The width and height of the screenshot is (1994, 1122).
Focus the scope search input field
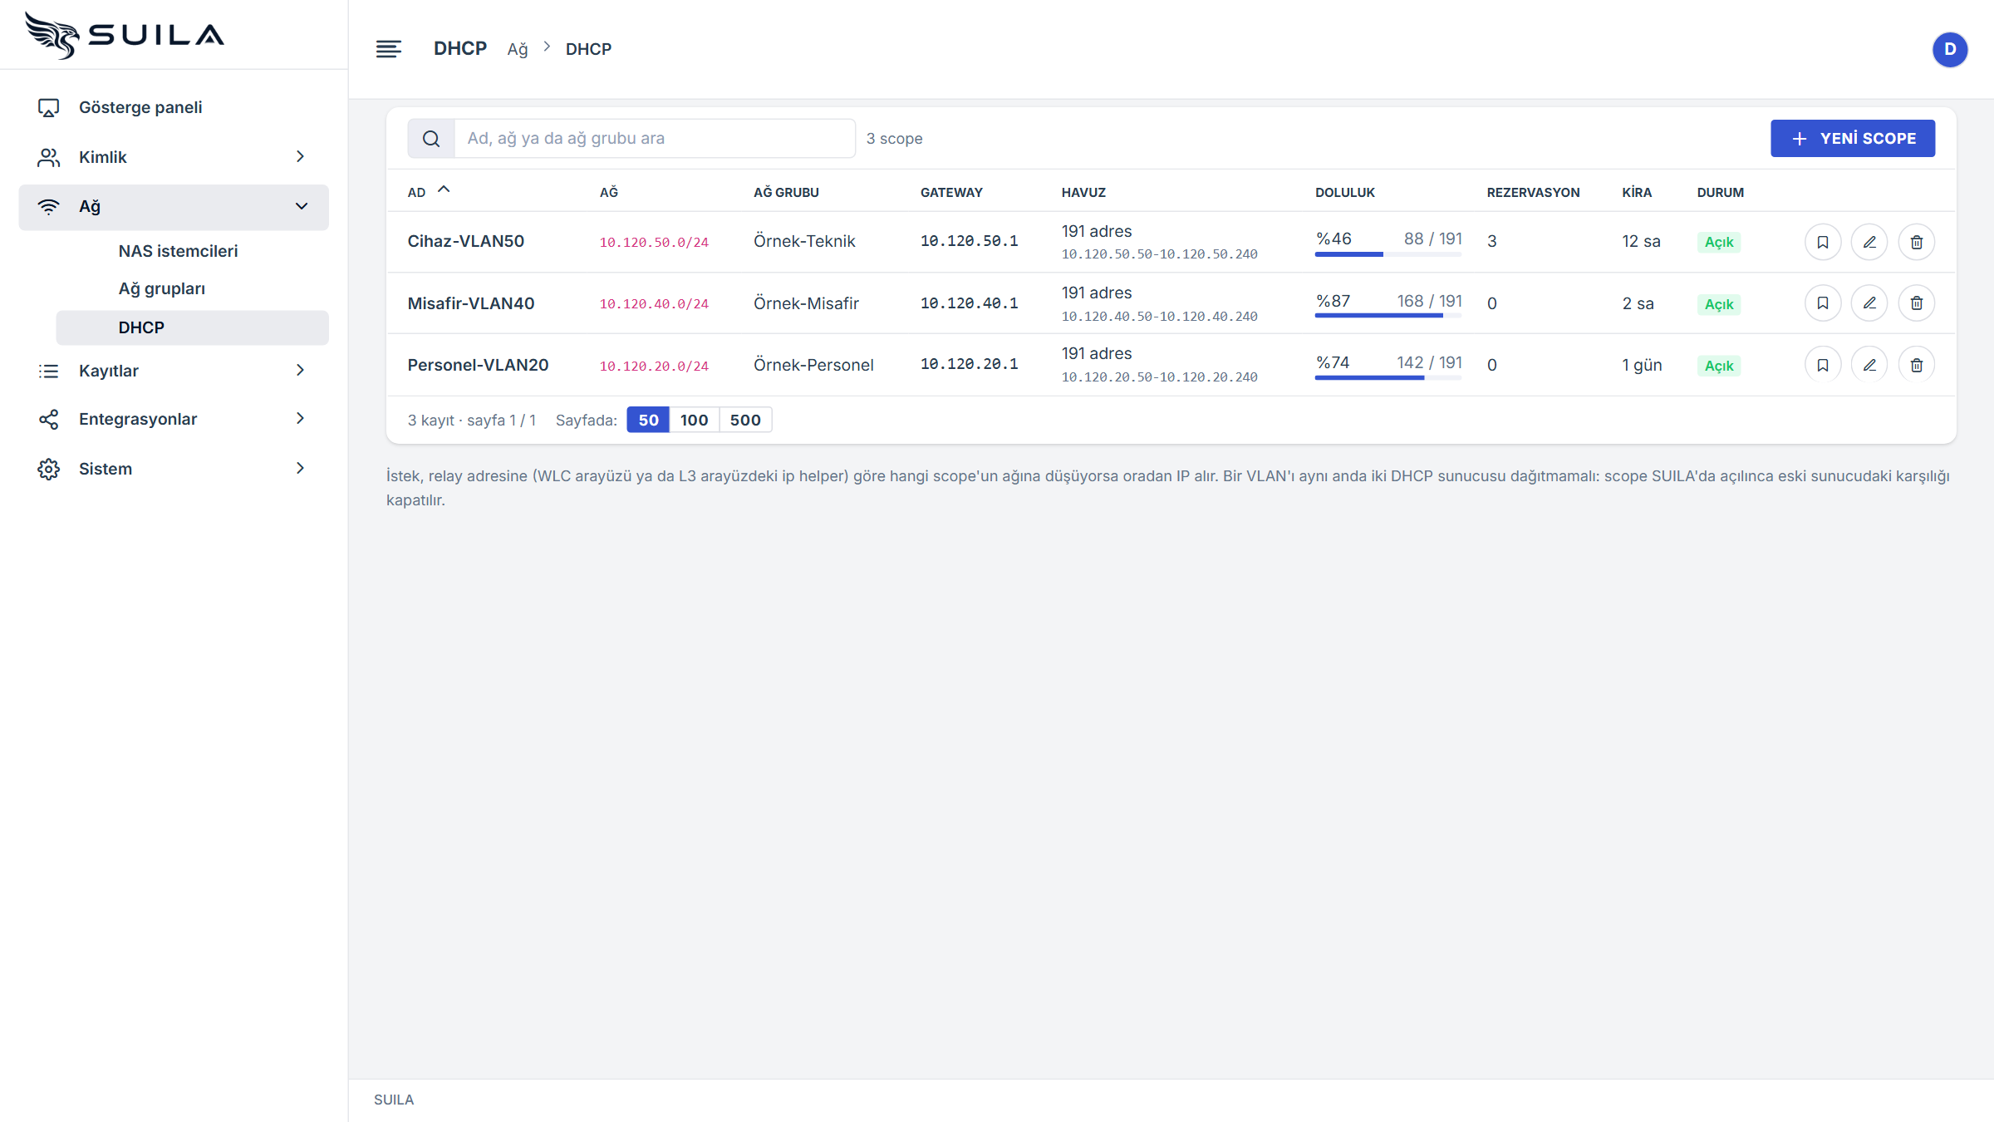[x=655, y=139]
